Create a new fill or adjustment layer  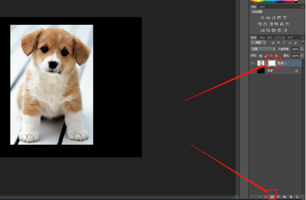pos(278,197)
